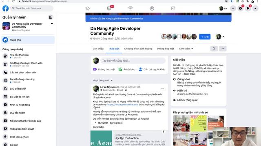The image size is (261, 146).
Task: Open the profile dropdown beside Mời
Action: pyautogui.click(x=220, y=37)
